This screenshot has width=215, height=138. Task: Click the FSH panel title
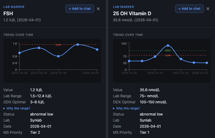pos(8,13)
